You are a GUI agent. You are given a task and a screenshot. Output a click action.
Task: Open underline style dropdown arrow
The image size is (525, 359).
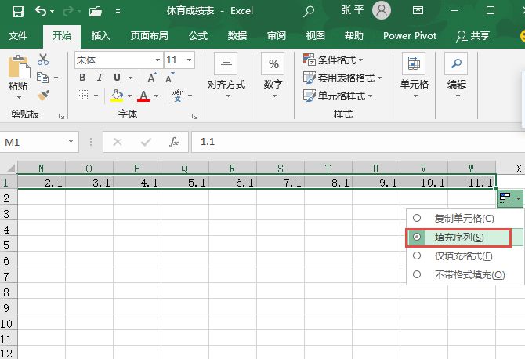click(130, 78)
